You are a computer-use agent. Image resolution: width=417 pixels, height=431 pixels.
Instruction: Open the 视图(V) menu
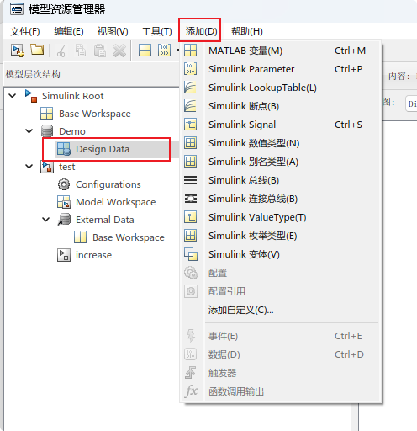pos(113,31)
